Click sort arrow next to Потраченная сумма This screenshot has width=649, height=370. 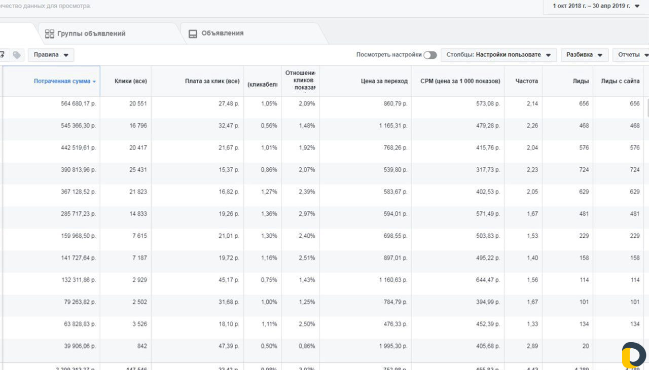click(94, 82)
